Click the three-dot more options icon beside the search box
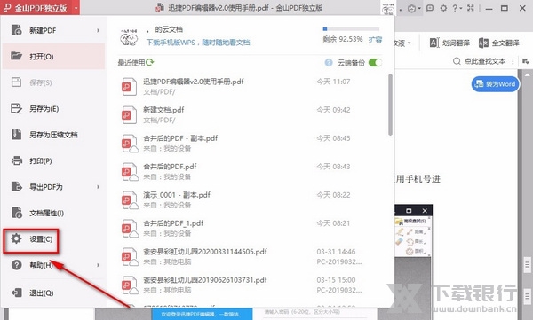The height and width of the screenshot is (320, 533). (513, 61)
